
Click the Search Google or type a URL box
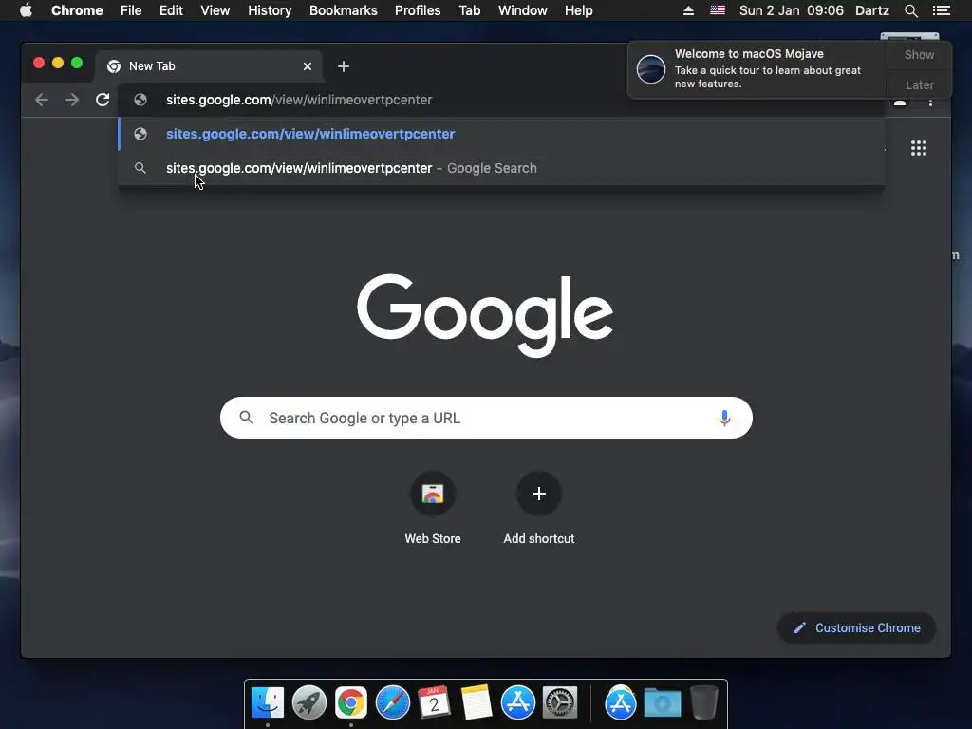tap(486, 418)
